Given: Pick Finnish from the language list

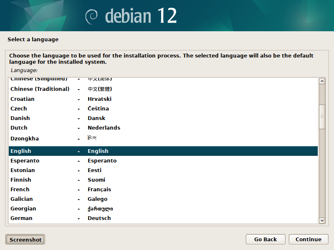Looking at the screenshot, I should (163, 180).
